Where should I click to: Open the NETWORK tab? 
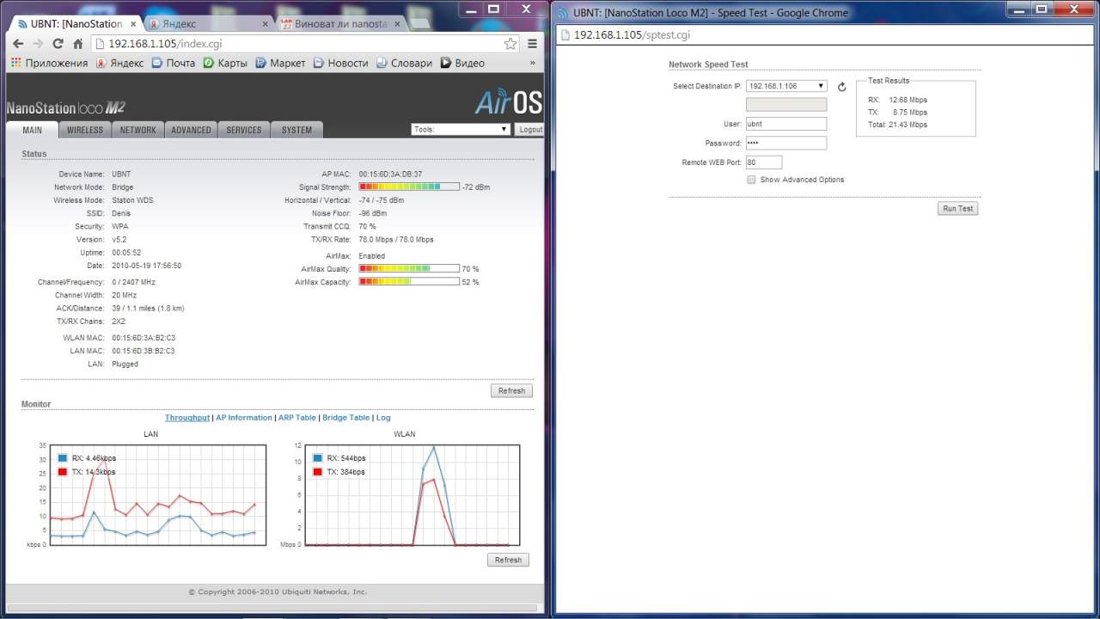[137, 130]
